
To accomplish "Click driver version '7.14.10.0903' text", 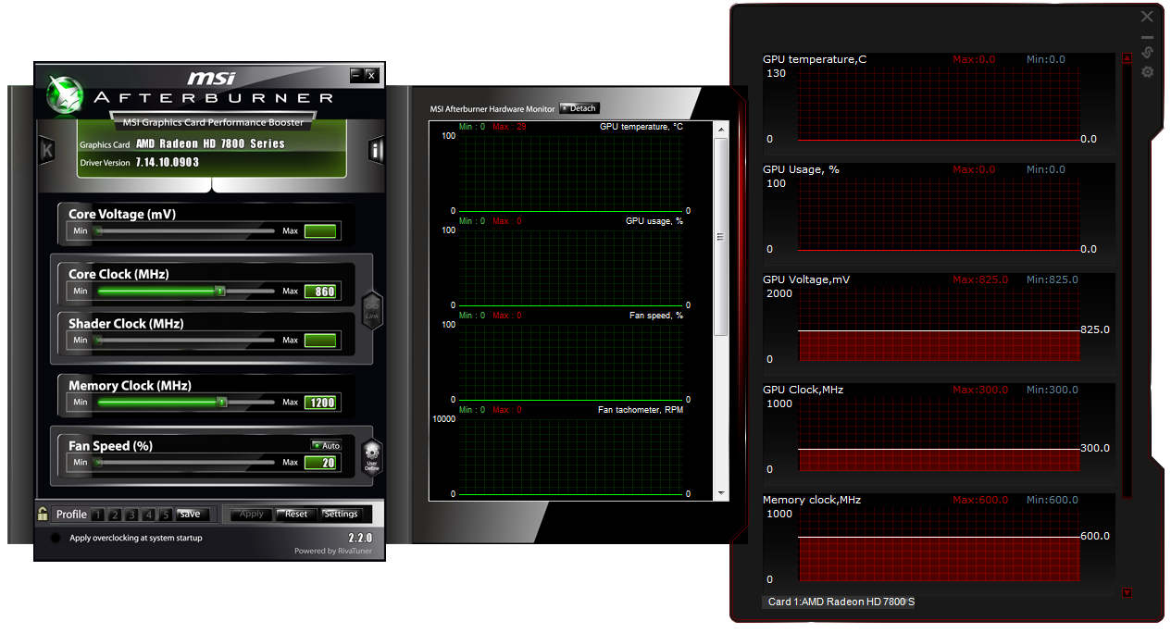I will pos(167,162).
